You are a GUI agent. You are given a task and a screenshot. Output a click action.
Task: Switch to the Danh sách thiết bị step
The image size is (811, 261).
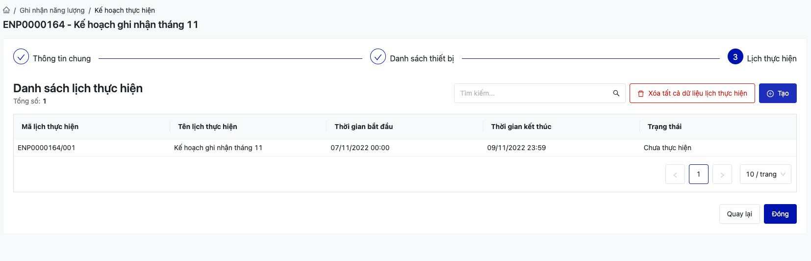[422, 58]
